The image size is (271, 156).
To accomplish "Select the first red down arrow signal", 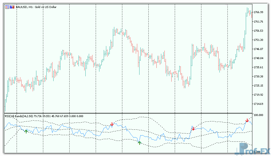I will 112,124.
